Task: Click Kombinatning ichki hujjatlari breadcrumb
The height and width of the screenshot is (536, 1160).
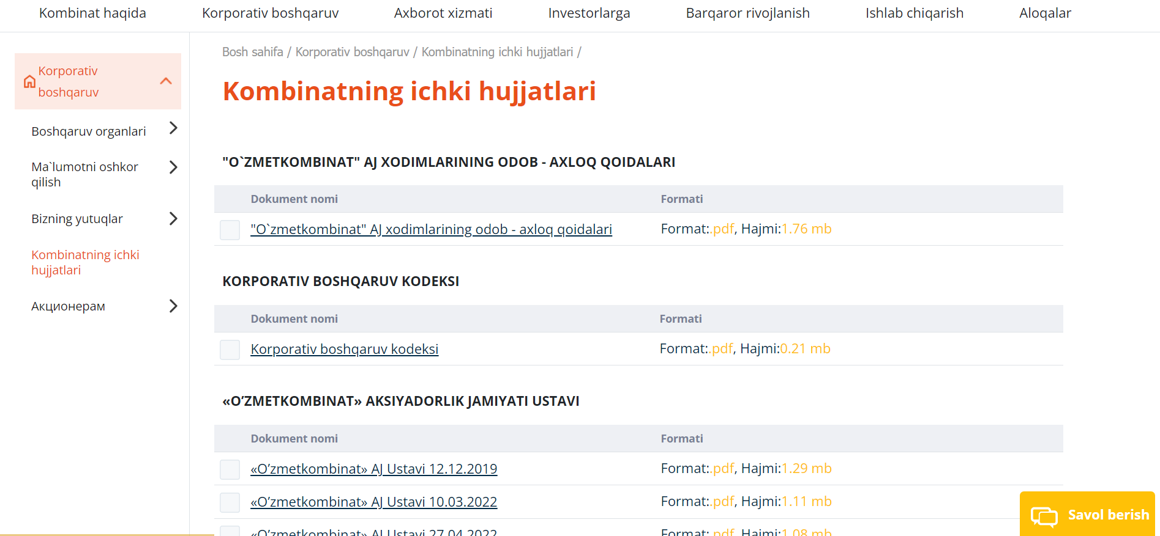Action: [497, 52]
